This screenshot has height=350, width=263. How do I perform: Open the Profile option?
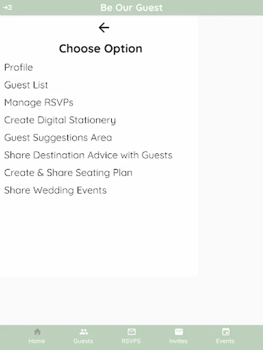coord(19,67)
